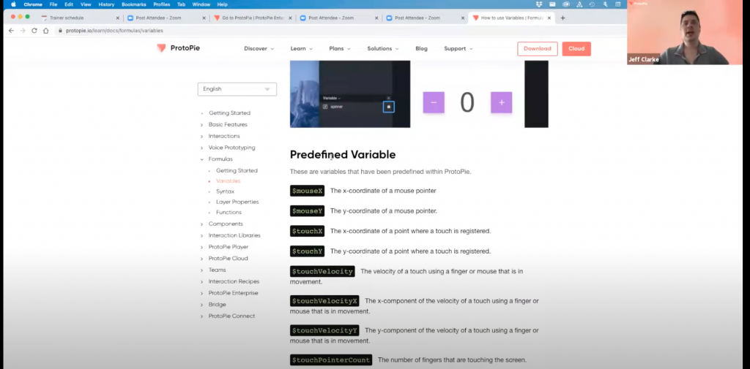Viewport: 750px width, 369px height.
Task: Open Functions docs page
Action: (229, 213)
